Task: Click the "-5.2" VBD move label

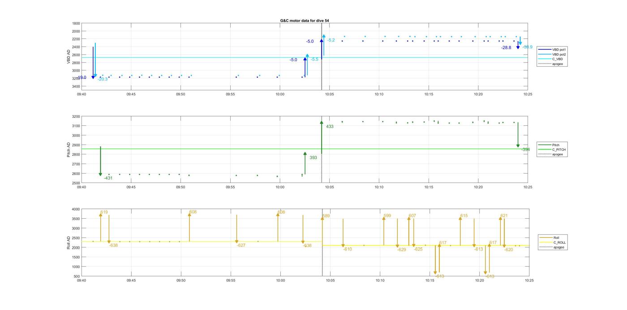Action: [x=331, y=40]
